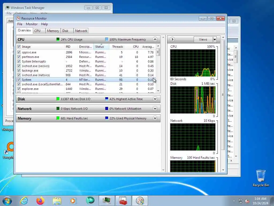This screenshot has height=206, width=274.
Task: Switch to Task Manager taskbar button
Action: click(106, 201)
